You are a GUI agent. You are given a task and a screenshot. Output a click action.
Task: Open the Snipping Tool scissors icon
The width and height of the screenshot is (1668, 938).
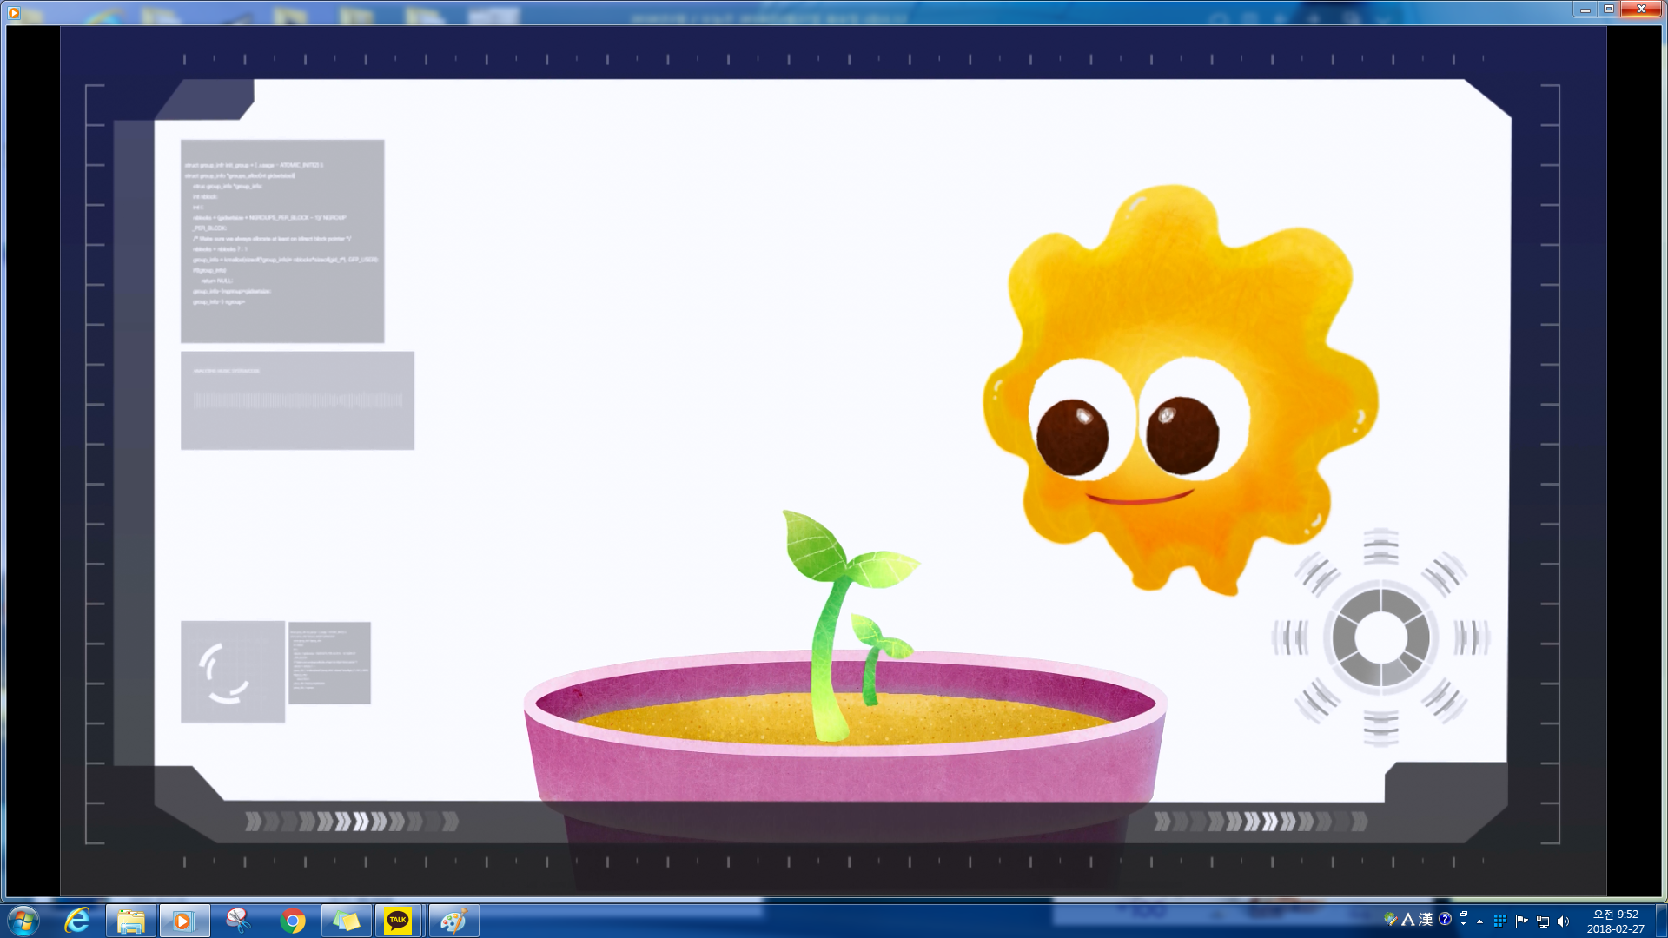(x=237, y=921)
